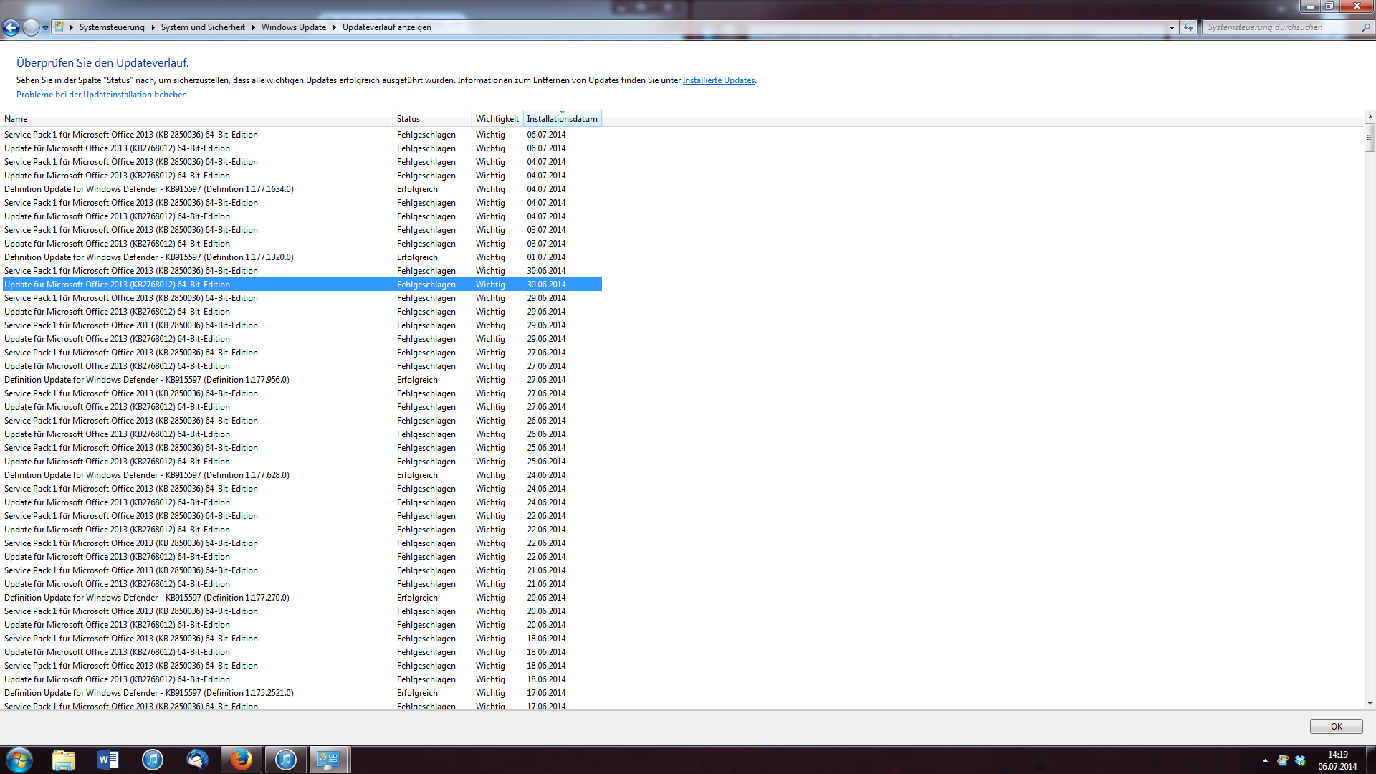Open the address bar history dropdown arrow
This screenshot has height=774, width=1376.
pos(1172,27)
